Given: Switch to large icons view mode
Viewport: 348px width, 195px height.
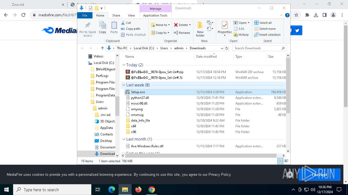Looking at the screenshot, I should [x=286, y=161].
